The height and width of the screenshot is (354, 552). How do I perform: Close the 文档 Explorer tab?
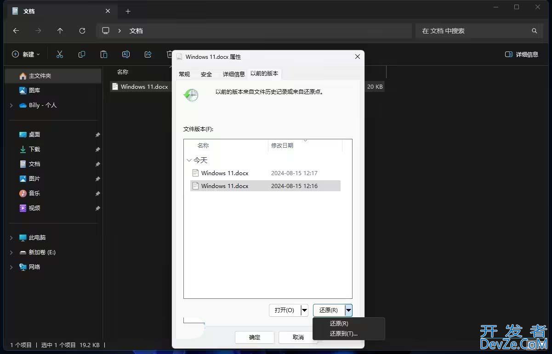click(108, 11)
